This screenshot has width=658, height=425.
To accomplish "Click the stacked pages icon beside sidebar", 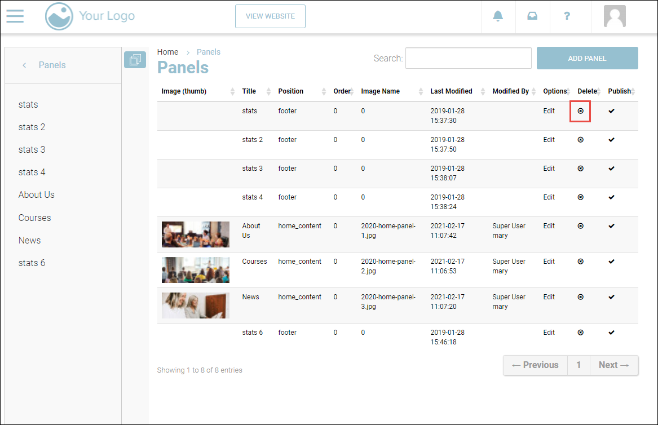I will pyautogui.click(x=135, y=59).
